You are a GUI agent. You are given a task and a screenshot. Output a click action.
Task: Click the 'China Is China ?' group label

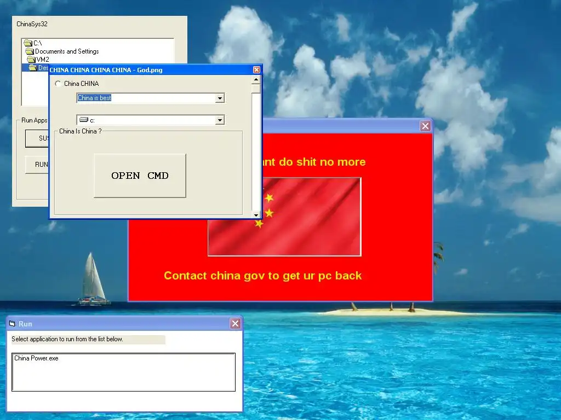click(81, 131)
